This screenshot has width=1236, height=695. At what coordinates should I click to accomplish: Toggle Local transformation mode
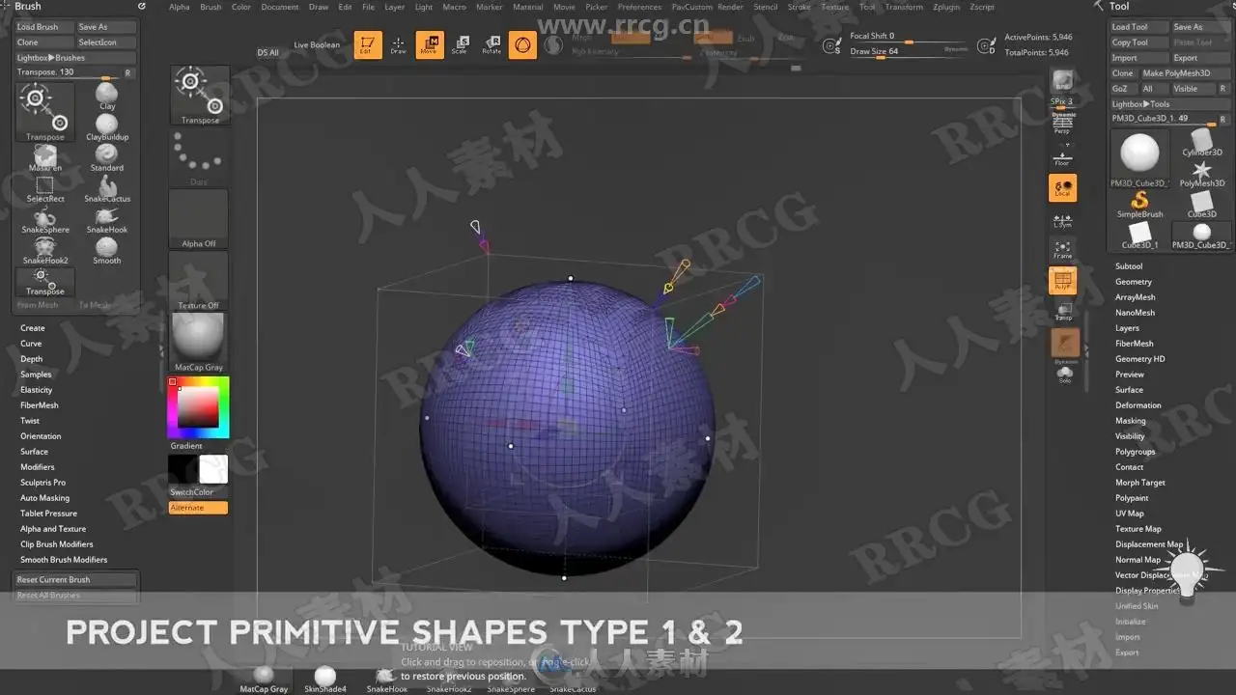(x=1063, y=187)
